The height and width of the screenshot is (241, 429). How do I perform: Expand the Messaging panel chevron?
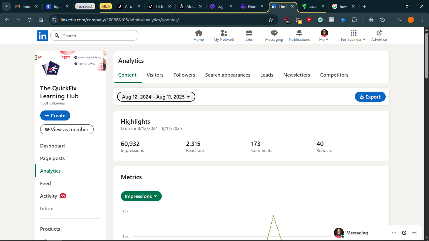[414, 233]
